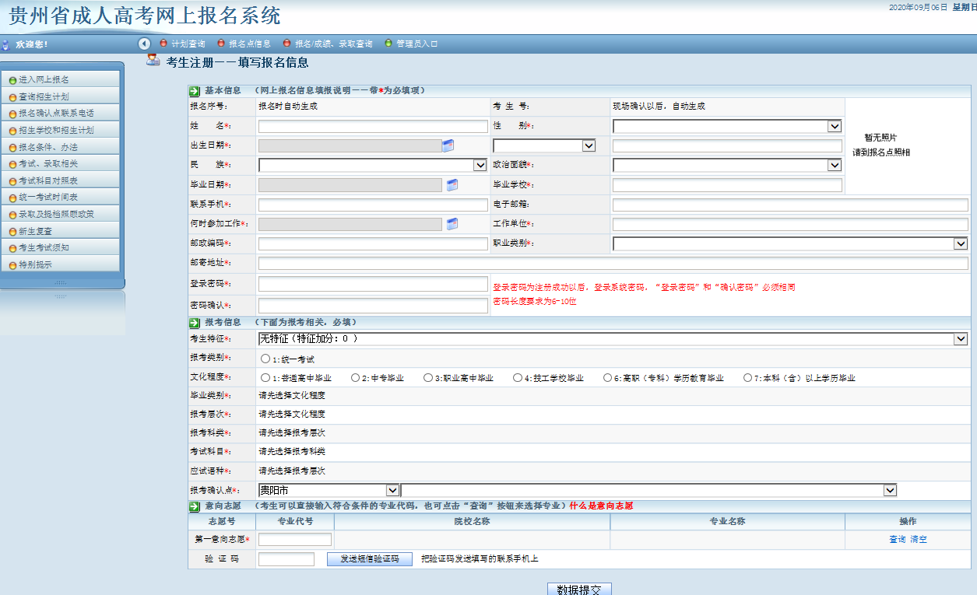Click 管理员入口 menu item
Screen dimensions: 977x595
click(416, 44)
